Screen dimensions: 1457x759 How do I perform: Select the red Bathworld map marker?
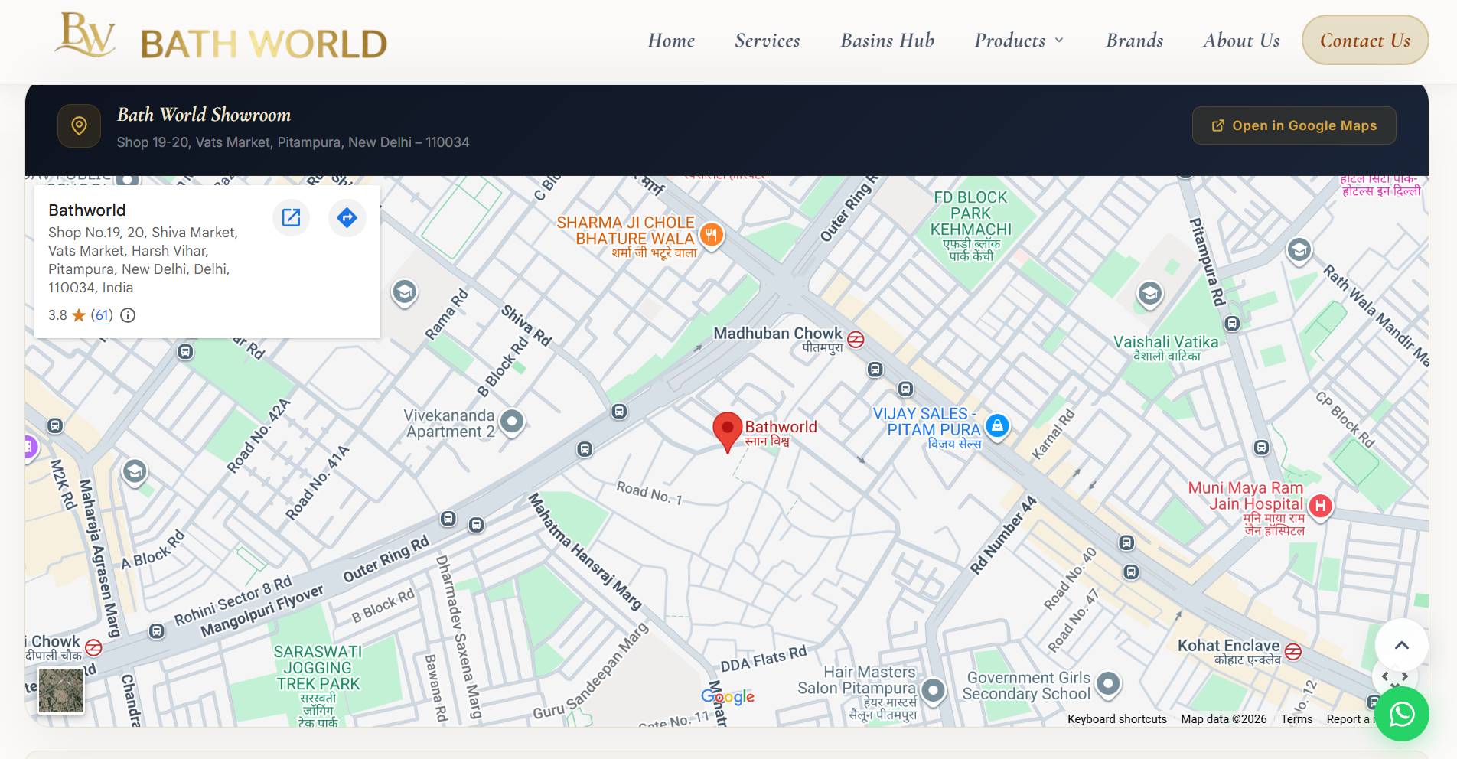tap(727, 432)
